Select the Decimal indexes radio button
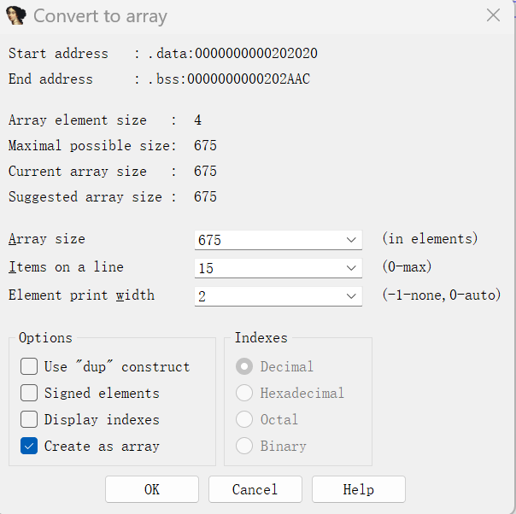Viewport: 516px width, 514px height. [244, 366]
